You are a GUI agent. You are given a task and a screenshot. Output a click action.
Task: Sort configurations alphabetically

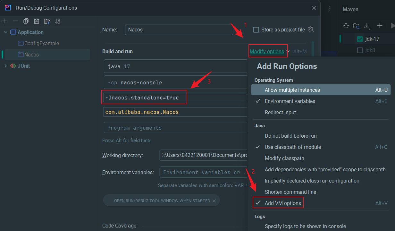tap(58, 21)
